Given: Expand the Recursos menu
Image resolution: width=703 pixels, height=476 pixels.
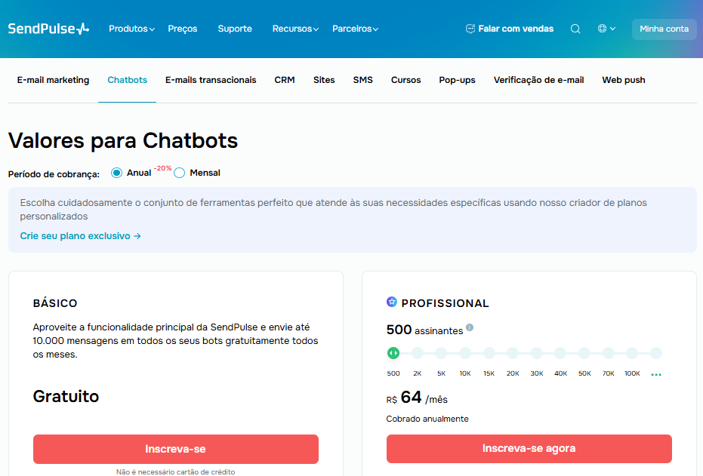Looking at the screenshot, I should click(x=295, y=29).
